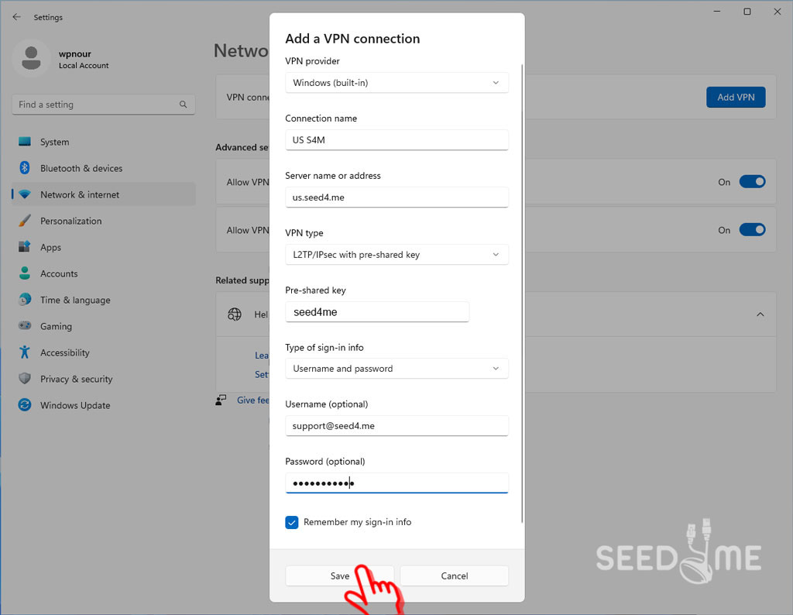Save the VPN connection
Viewport: 793px width, 615px height.
coord(339,575)
